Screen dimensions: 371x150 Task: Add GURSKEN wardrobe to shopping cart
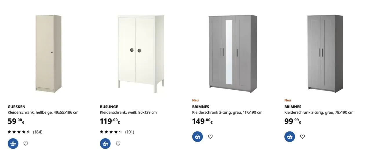[x=13, y=143]
